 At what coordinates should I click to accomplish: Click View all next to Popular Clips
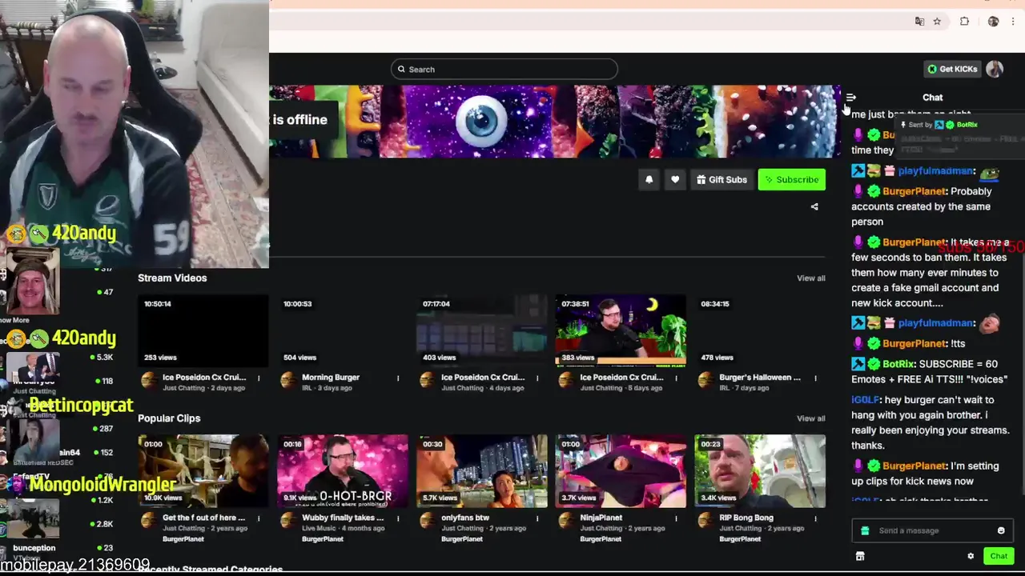[x=810, y=418]
